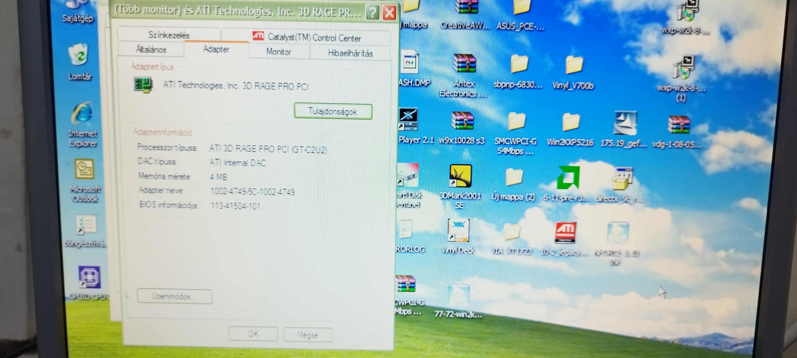Select the ASH.DMP dump file icon
The height and width of the screenshot is (358, 797).
click(x=413, y=68)
